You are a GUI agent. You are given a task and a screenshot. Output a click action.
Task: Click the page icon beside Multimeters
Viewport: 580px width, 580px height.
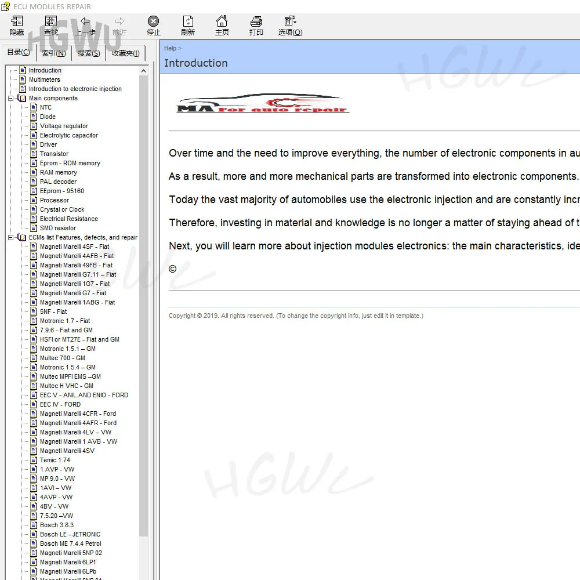(x=23, y=79)
